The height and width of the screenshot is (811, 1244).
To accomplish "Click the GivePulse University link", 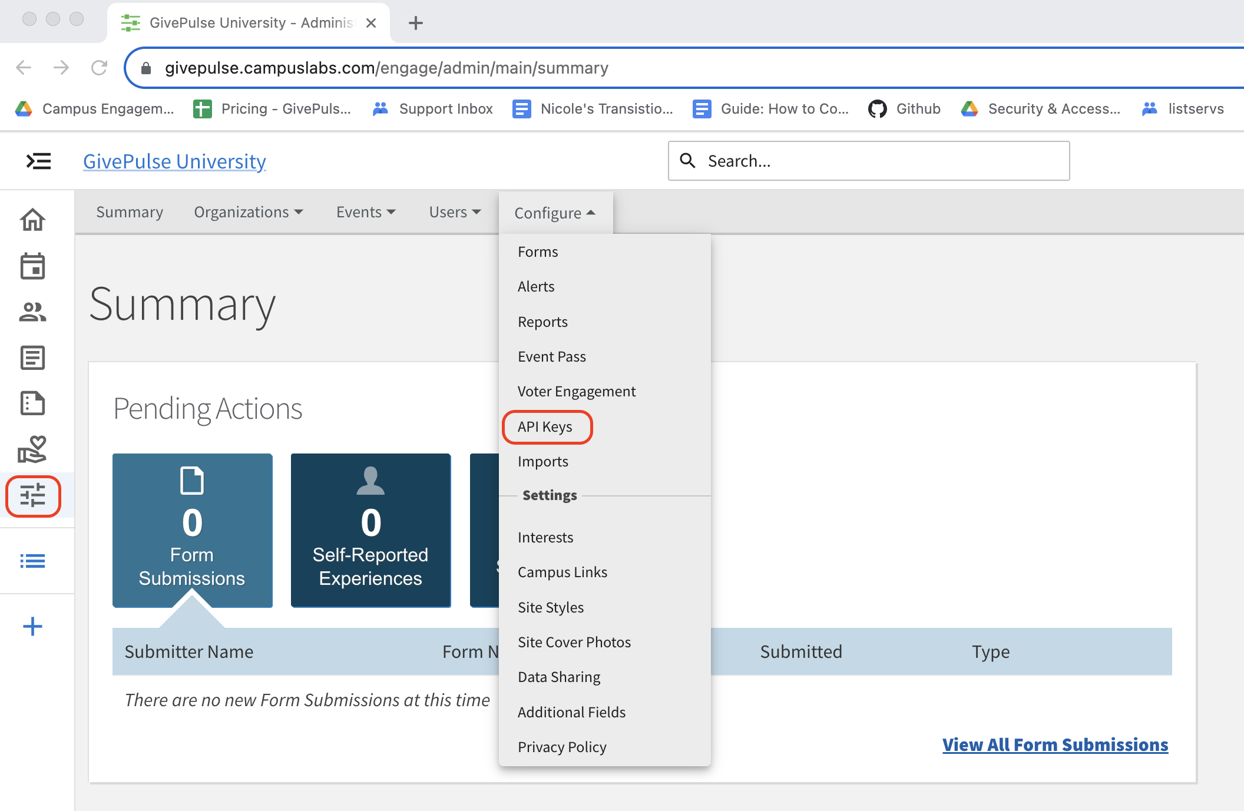I will [174, 161].
